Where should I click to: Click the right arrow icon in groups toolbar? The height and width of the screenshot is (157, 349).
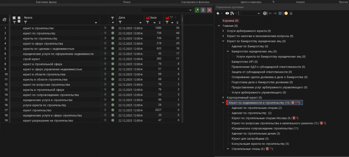click(x=275, y=13)
